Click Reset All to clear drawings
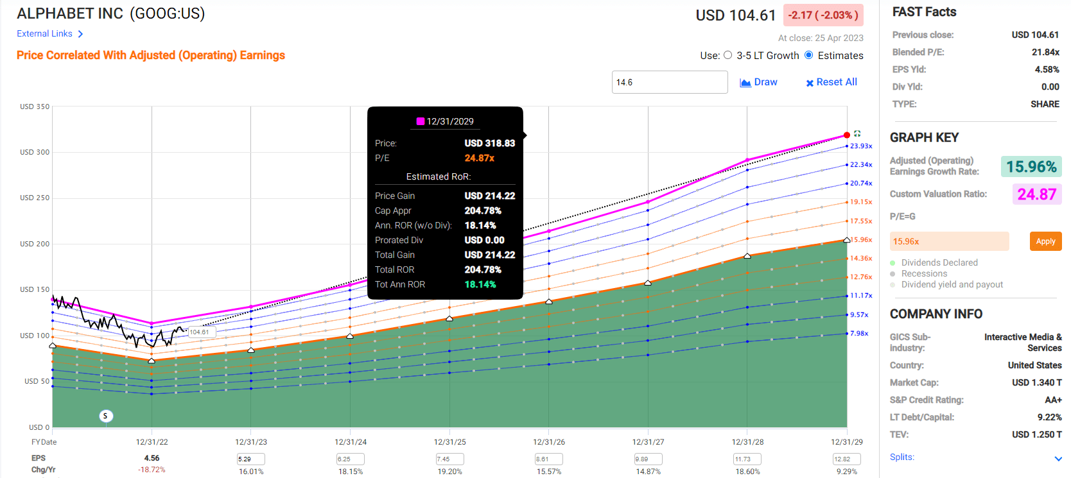The width and height of the screenshot is (1071, 478). tap(832, 82)
